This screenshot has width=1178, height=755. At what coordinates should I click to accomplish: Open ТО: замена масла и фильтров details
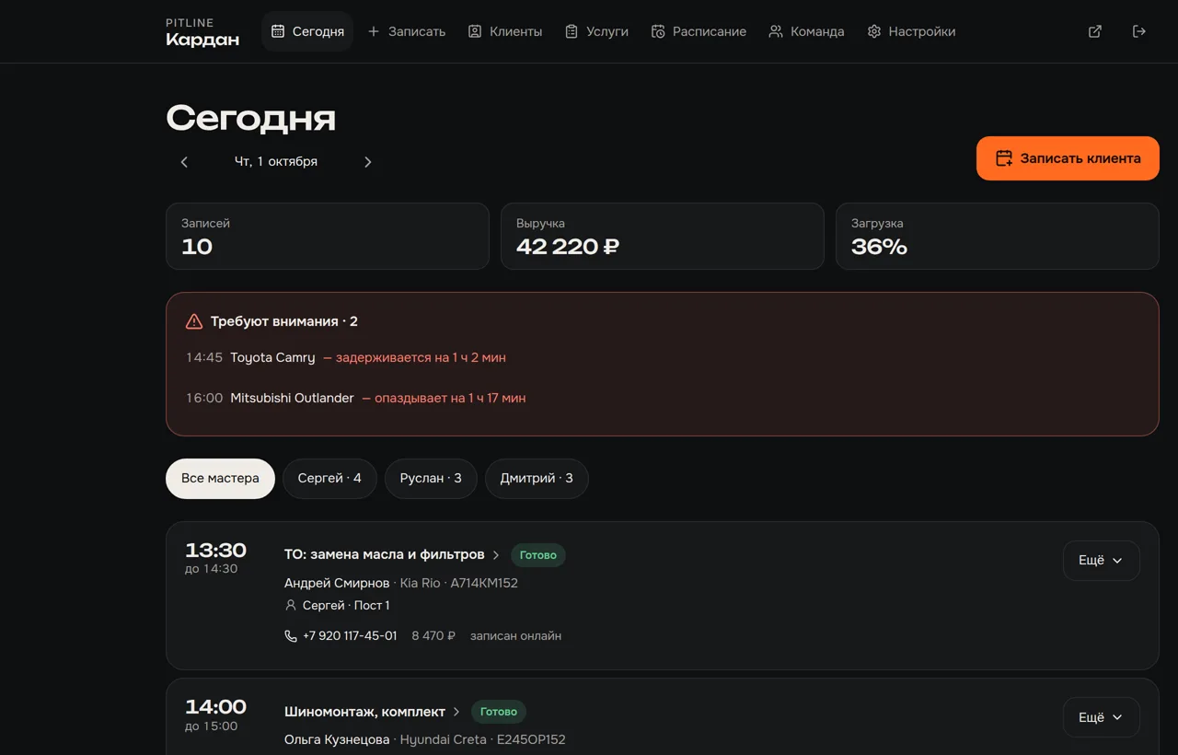[x=392, y=554]
